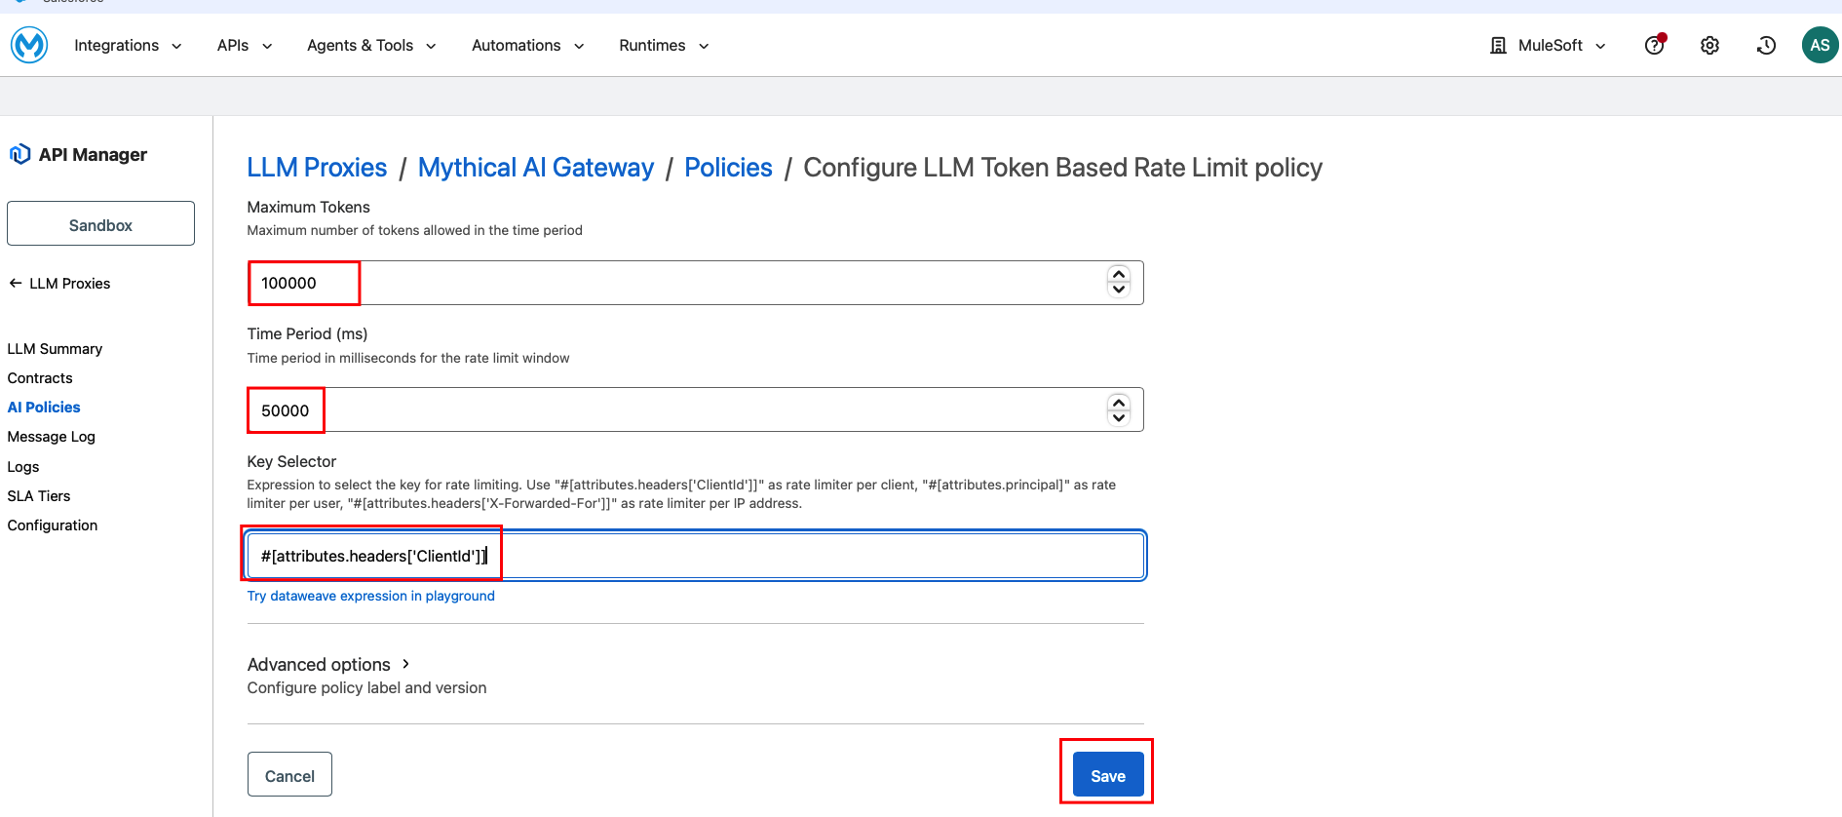Click the MuleSoft organization building icon

tap(1498, 45)
